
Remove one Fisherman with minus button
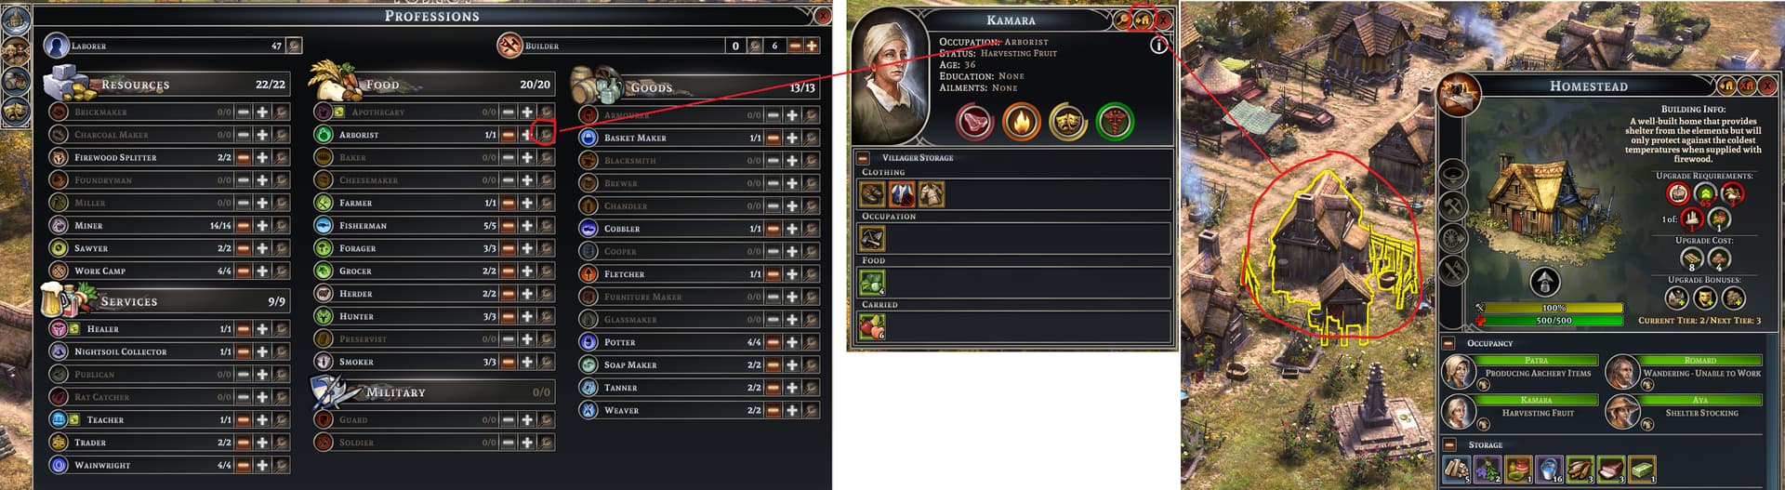point(509,225)
